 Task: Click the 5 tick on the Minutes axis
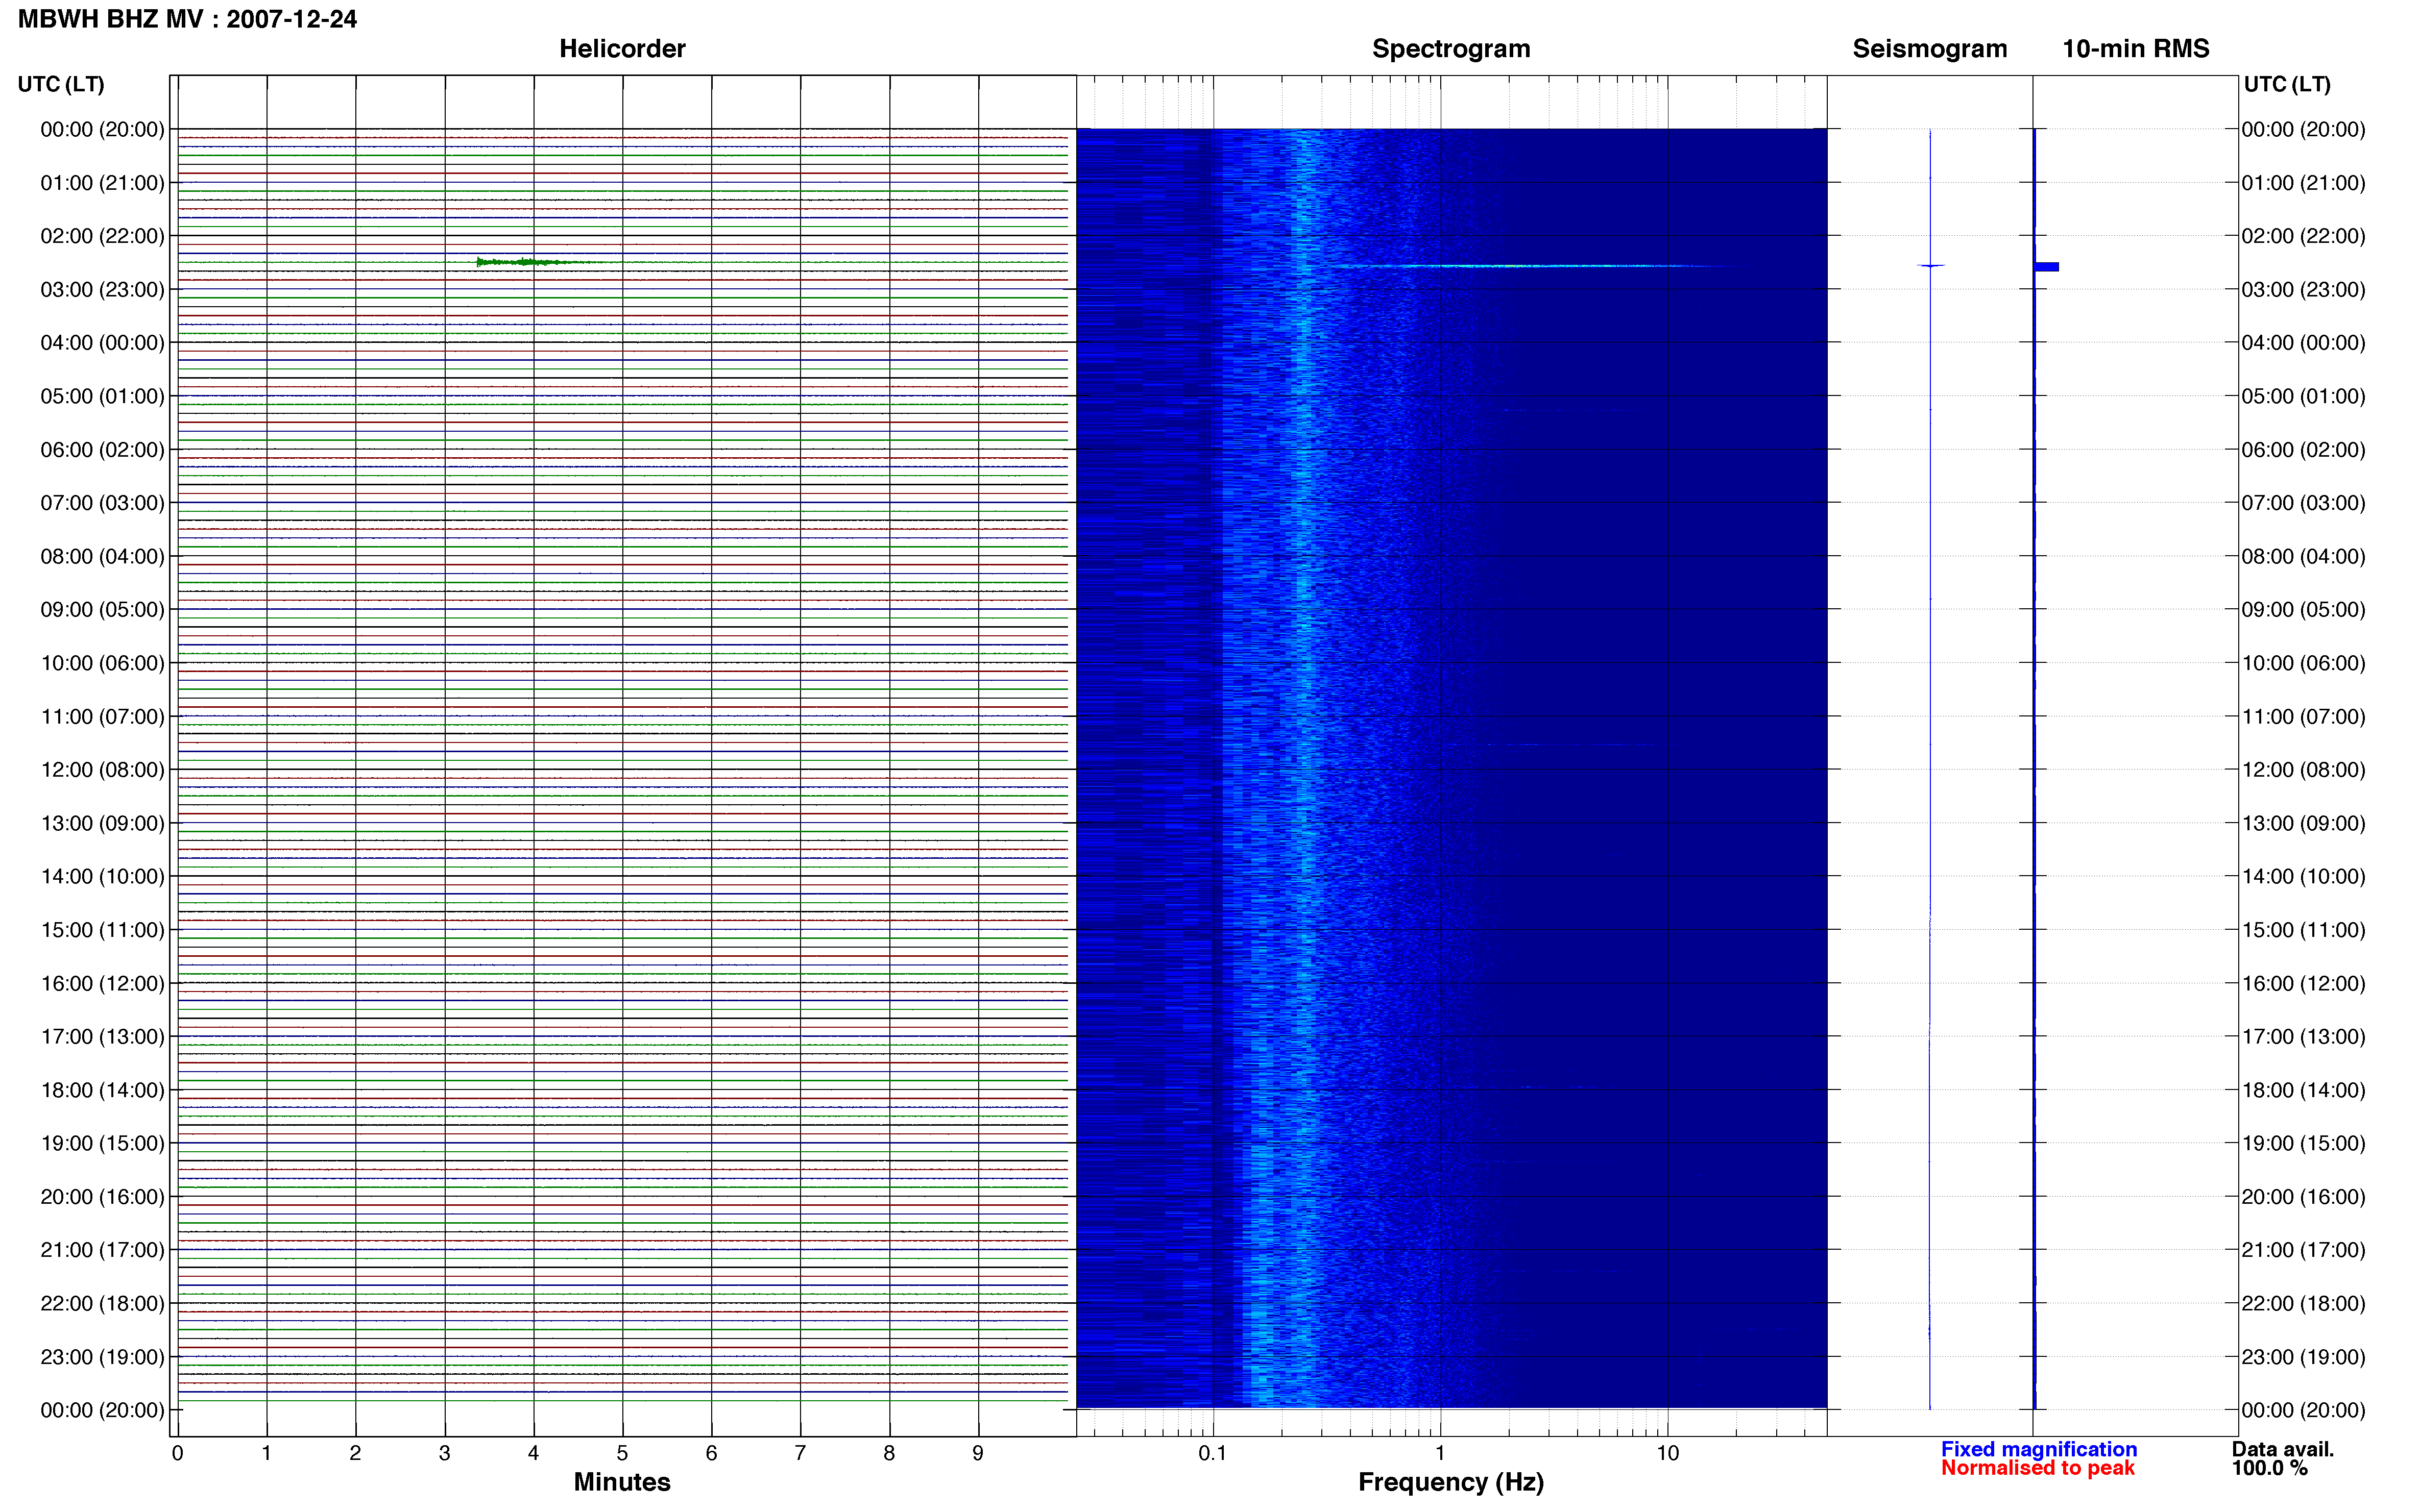click(622, 1454)
